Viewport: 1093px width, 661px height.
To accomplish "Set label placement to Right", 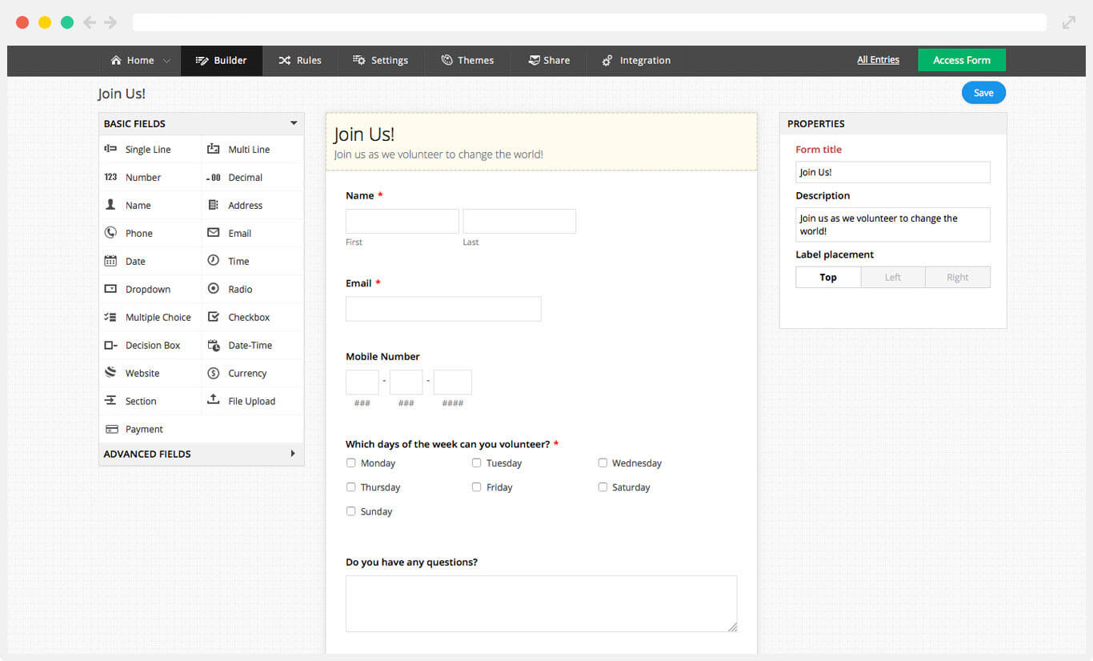I will coord(957,277).
